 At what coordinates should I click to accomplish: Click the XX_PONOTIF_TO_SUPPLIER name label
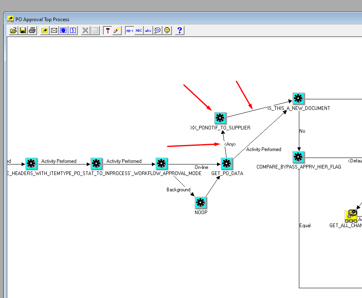[220, 128]
